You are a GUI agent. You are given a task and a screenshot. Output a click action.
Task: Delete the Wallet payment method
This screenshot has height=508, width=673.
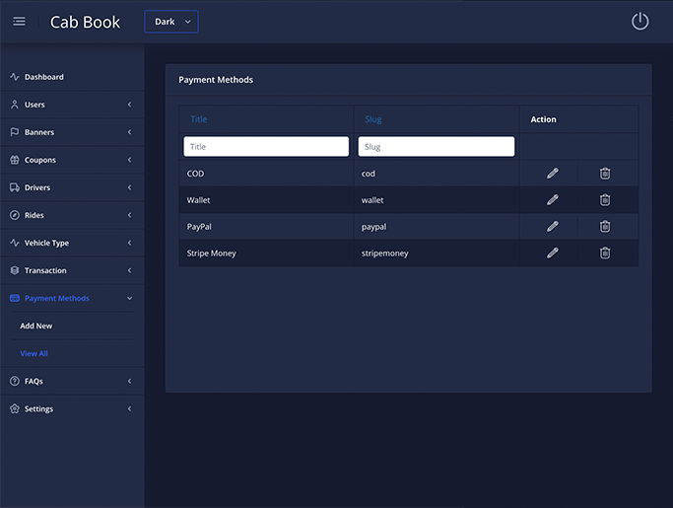(x=605, y=200)
